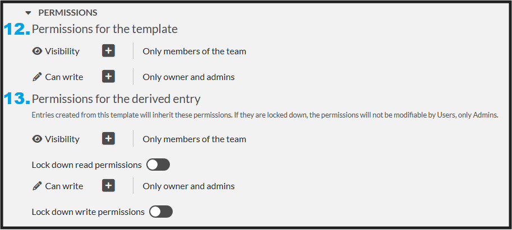Click eye icon under derived entry permissions
512x230 pixels.
(38, 139)
